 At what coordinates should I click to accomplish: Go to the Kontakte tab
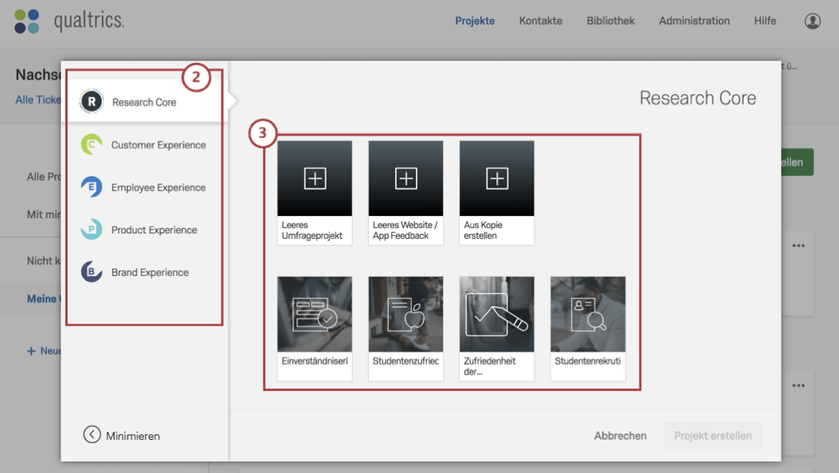pos(540,20)
